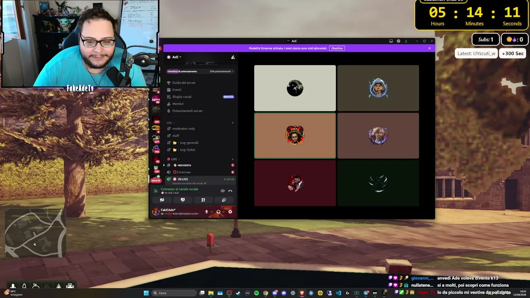Select the dark green participant tile
The height and width of the screenshot is (298, 530).
pyautogui.click(x=378, y=183)
